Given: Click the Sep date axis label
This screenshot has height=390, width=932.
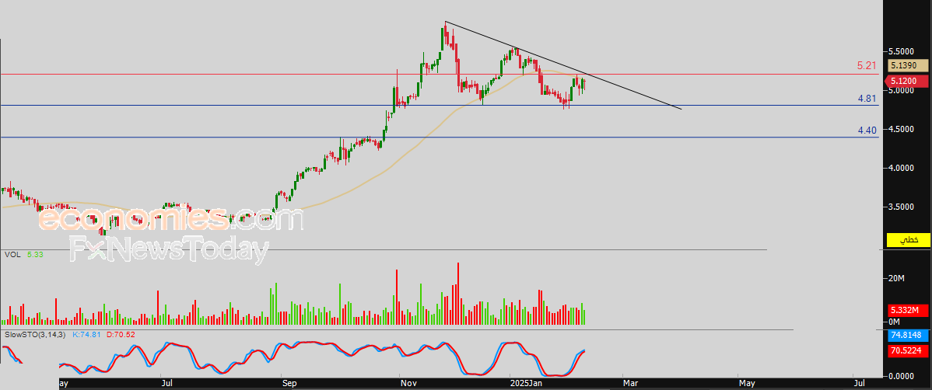Looking at the screenshot, I should point(289,384).
